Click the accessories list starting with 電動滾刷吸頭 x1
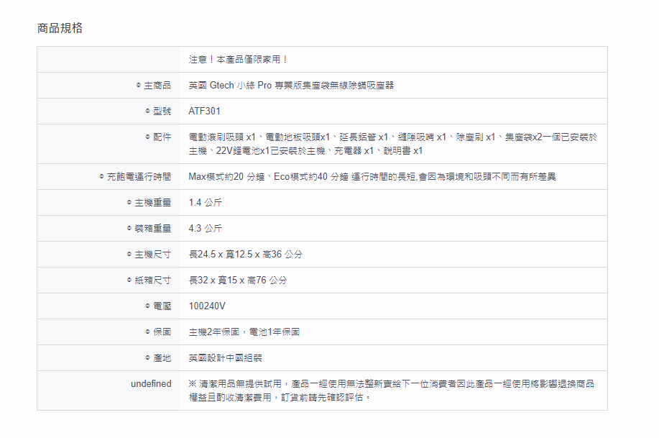This screenshot has width=659, height=438. 393,144
